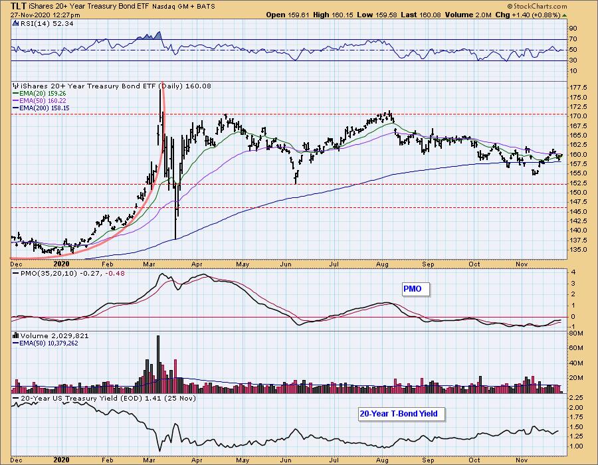Click the candlestick icon beside the iShares title
Viewport: 598px width, 465px height.
click(16, 86)
